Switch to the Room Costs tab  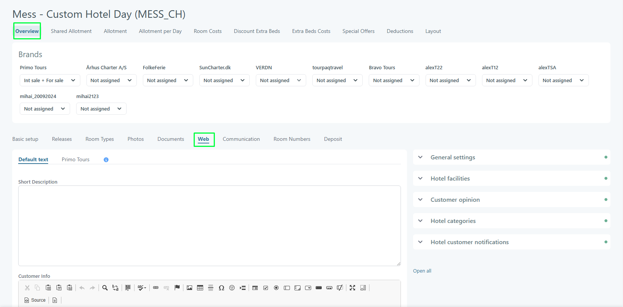pyautogui.click(x=208, y=31)
